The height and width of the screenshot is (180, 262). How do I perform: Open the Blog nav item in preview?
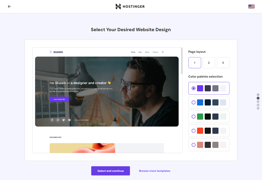pyautogui.click(x=140, y=52)
